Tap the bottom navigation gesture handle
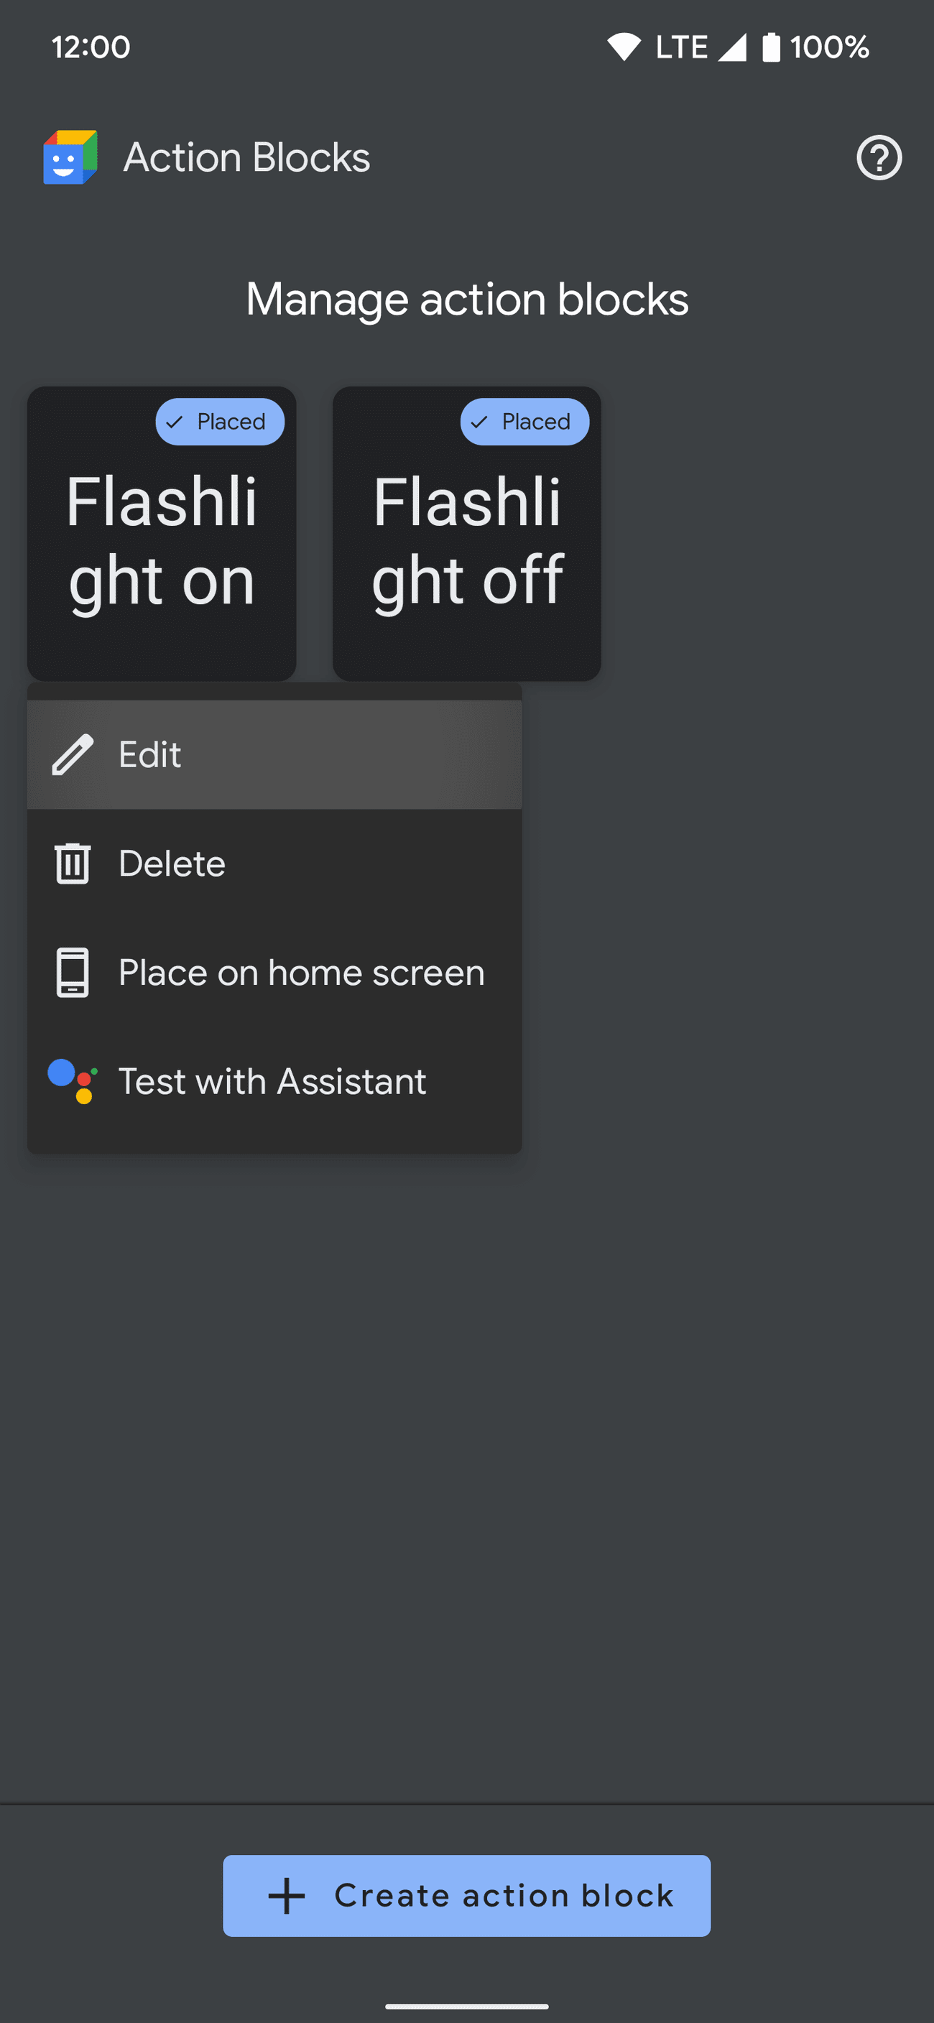Viewport: 934px width, 2023px height. coord(466,2006)
